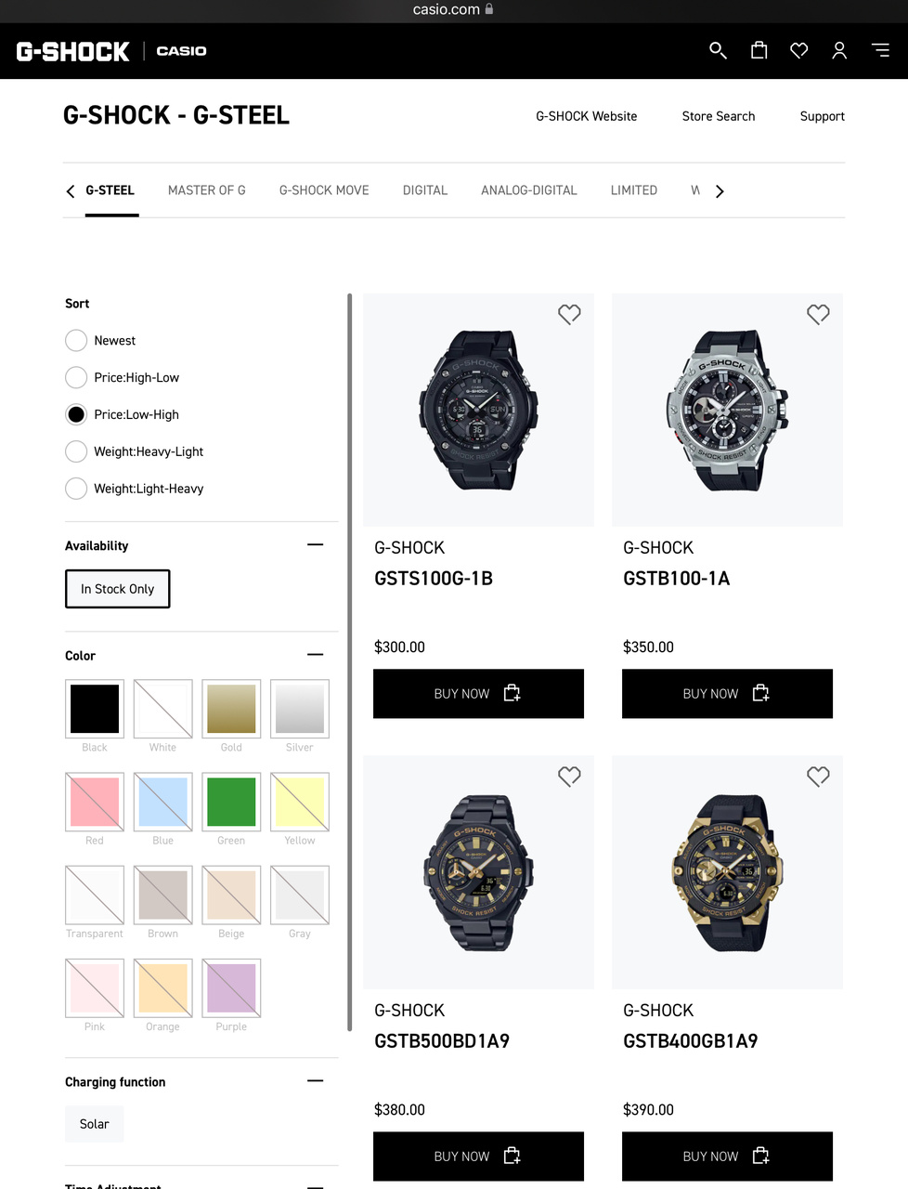Favorite the GSTS100G-1B watch heart
The height and width of the screenshot is (1189, 908).
[569, 314]
